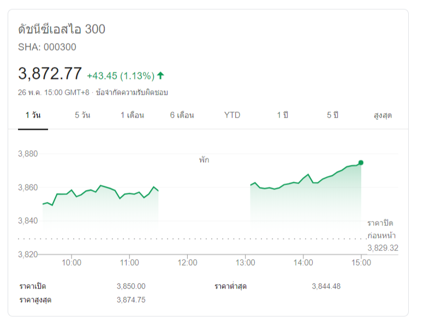Open the 5 ปี range tab
The width and height of the screenshot is (424, 325).
[332, 115]
